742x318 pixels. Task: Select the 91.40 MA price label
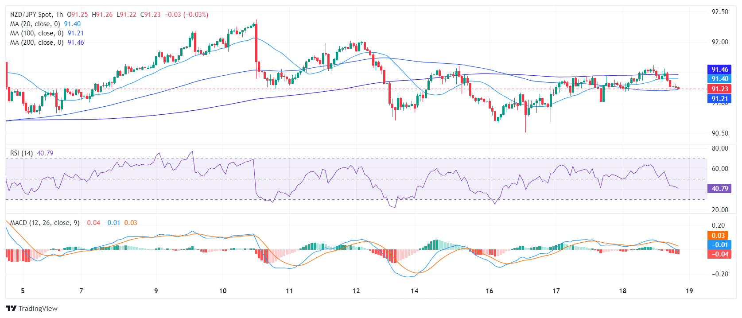[719, 79]
